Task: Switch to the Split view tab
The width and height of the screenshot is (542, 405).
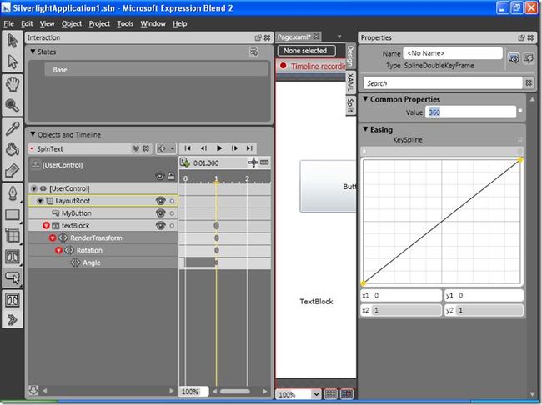Action: click(x=350, y=105)
